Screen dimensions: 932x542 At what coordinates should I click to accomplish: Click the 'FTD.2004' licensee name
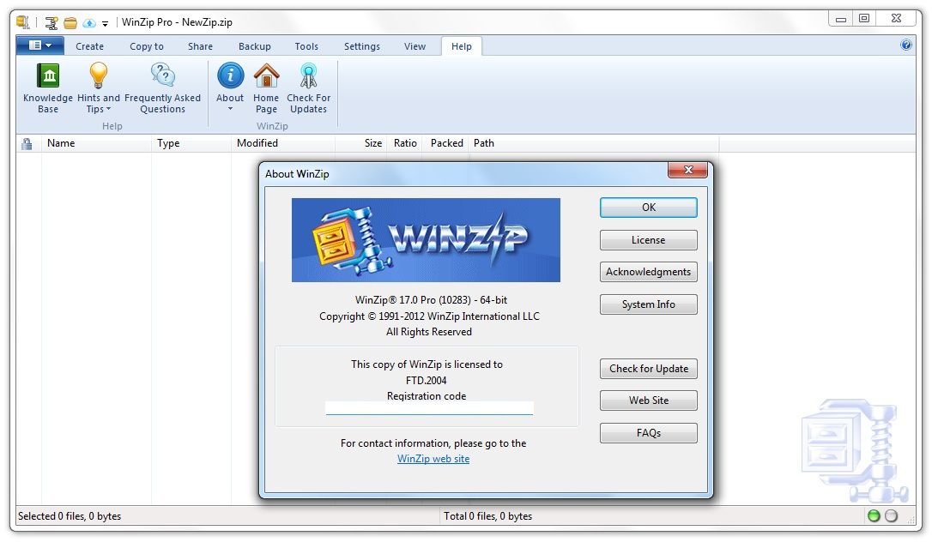[x=427, y=381]
